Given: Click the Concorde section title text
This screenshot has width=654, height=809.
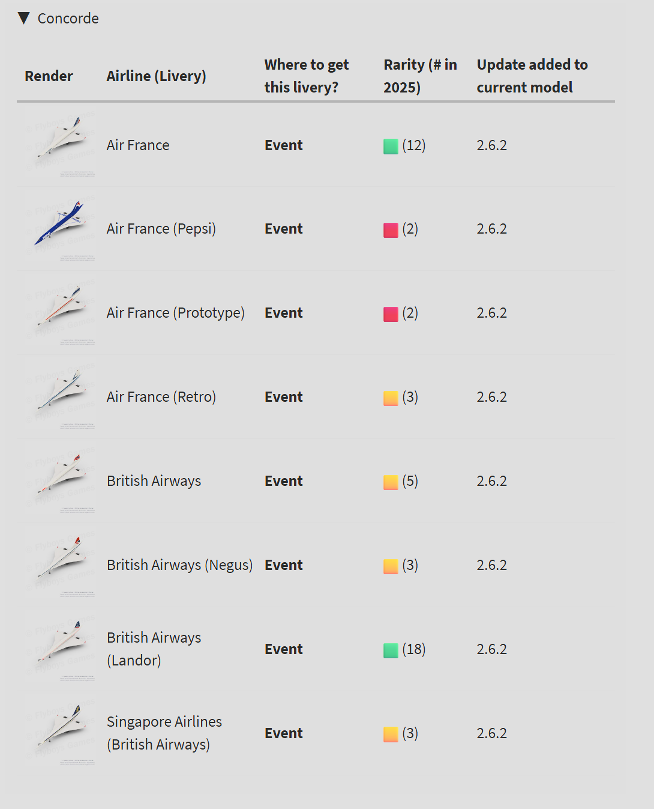Looking at the screenshot, I should point(68,19).
